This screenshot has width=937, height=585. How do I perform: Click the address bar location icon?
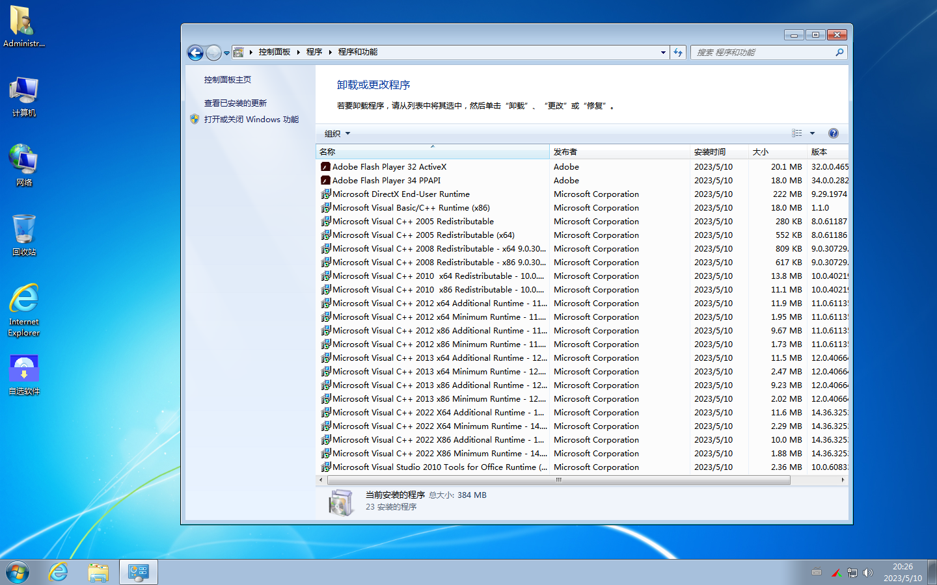(x=239, y=52)
